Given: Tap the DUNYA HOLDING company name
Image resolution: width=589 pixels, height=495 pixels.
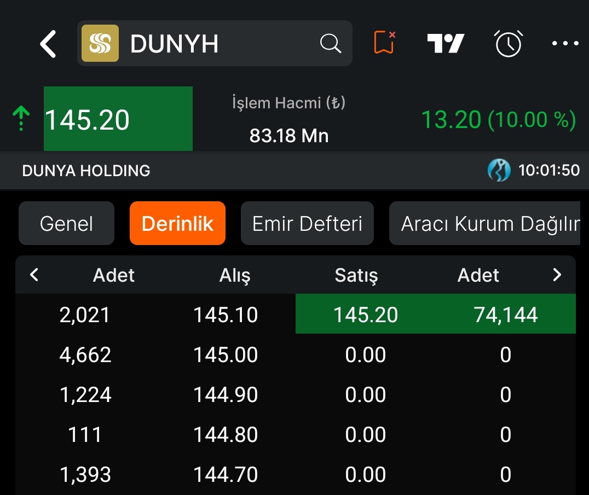Looking at the screenshot, I should point(86,171).
